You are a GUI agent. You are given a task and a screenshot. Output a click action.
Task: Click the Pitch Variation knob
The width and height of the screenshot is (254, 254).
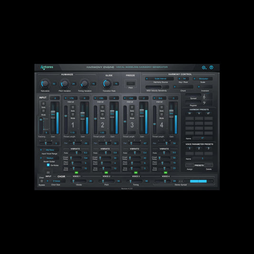[65, 83]
